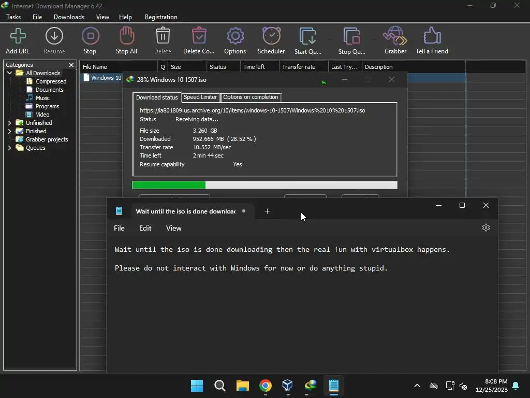Open the Downloads menu
The height and width of the screenshot is (398, 530).
[x=69, y=17]
